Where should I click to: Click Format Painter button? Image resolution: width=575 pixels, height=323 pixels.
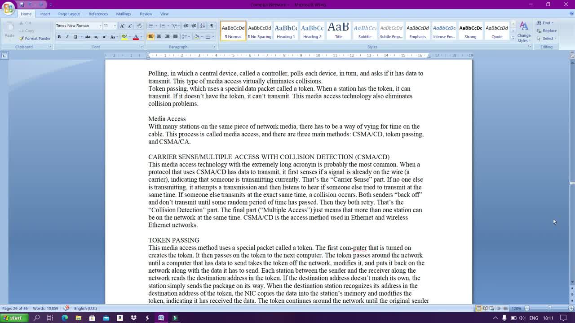pyautogui.click(x=35, y=39)
